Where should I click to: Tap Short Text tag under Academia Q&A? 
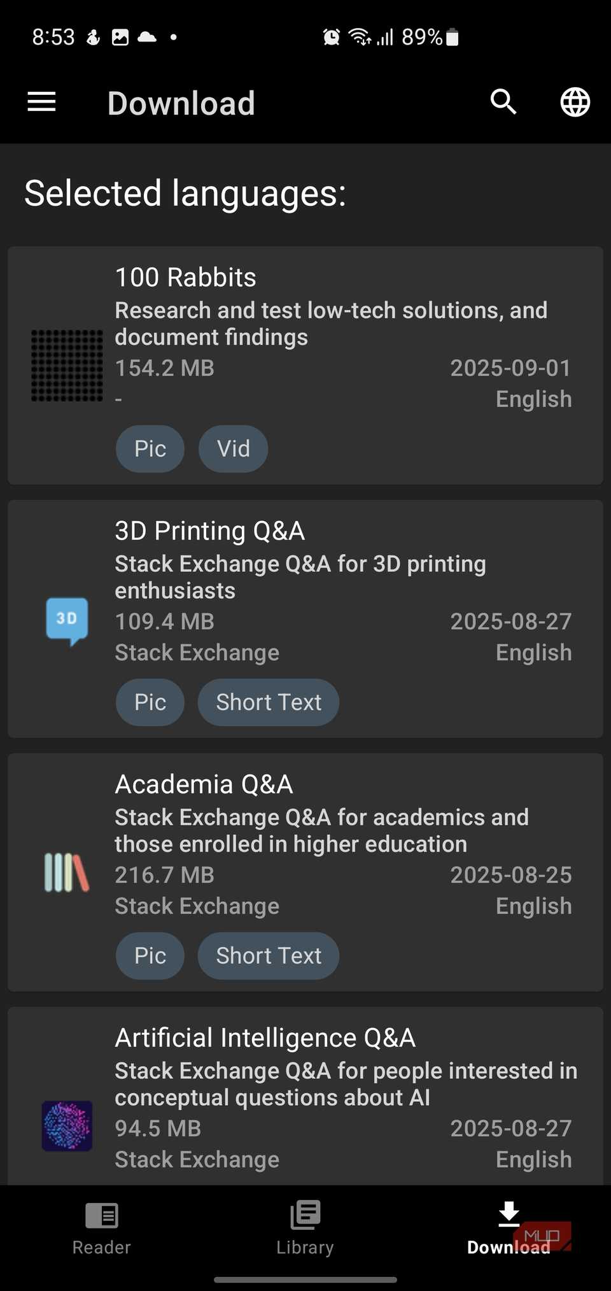point(269,956)
